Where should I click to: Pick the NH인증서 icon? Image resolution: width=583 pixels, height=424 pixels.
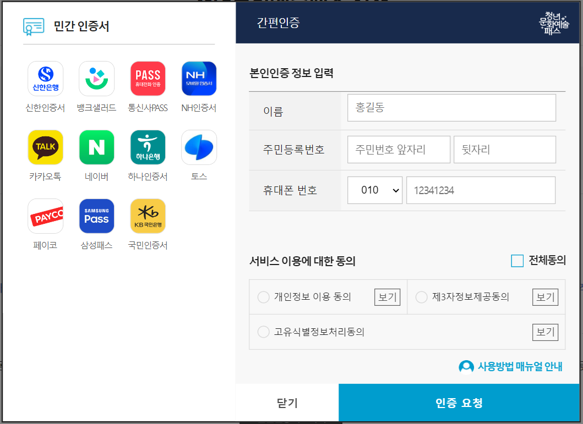199,78
